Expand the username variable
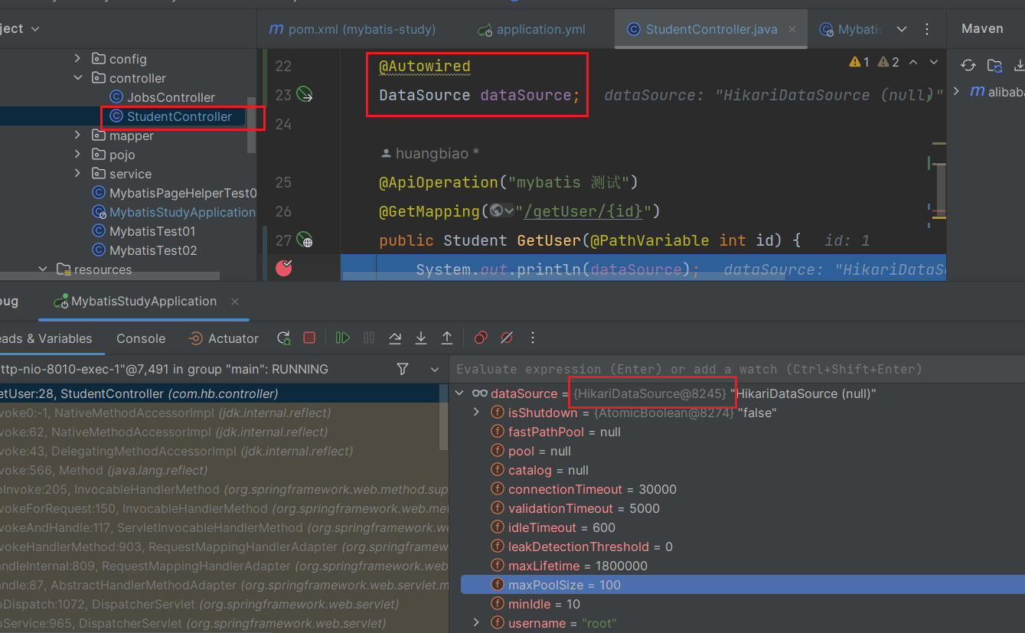1025x633 pixels. point(476,623)
